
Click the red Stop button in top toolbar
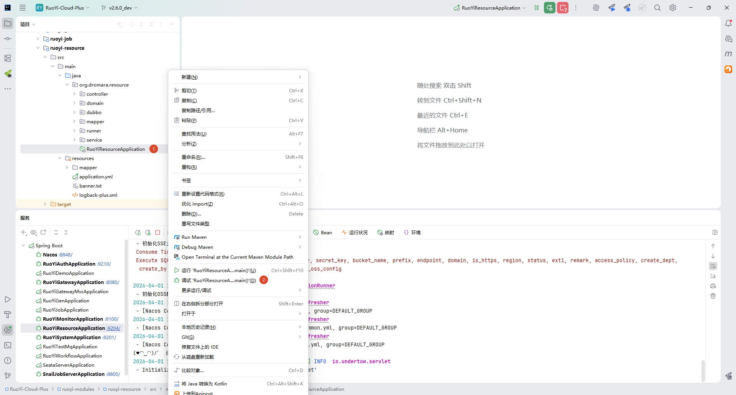coord(563,8)
